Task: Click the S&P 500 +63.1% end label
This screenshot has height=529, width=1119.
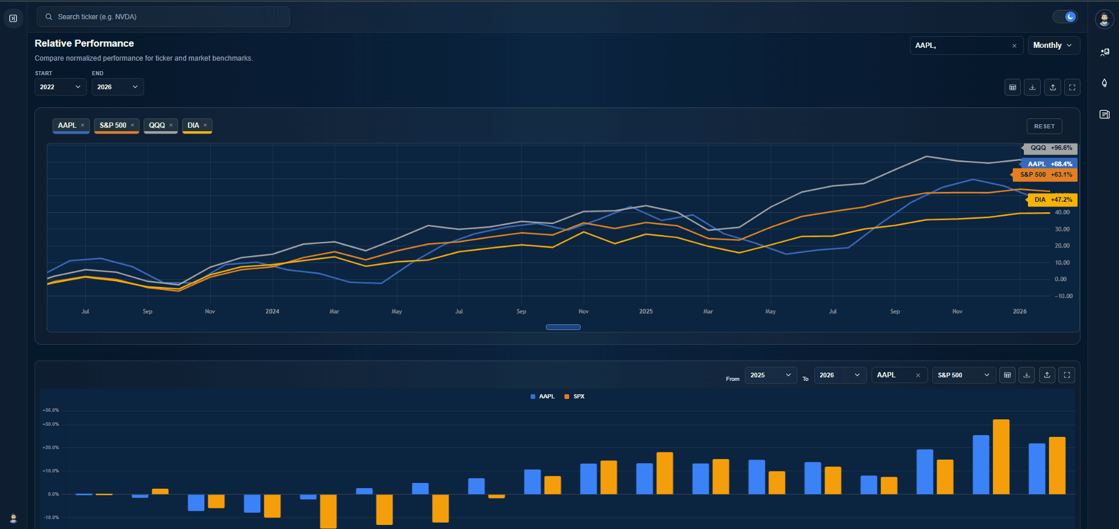Action: 1045,174
